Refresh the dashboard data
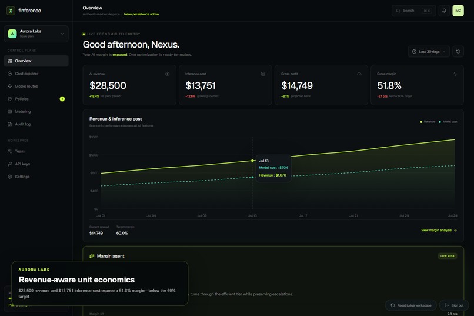The width and height of the screenshot is (474, 316). click(x=458, y=51)
